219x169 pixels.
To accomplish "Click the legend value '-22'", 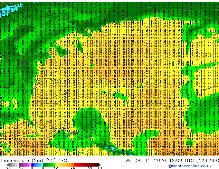I will pyautogui.click(x=20, y=168).
